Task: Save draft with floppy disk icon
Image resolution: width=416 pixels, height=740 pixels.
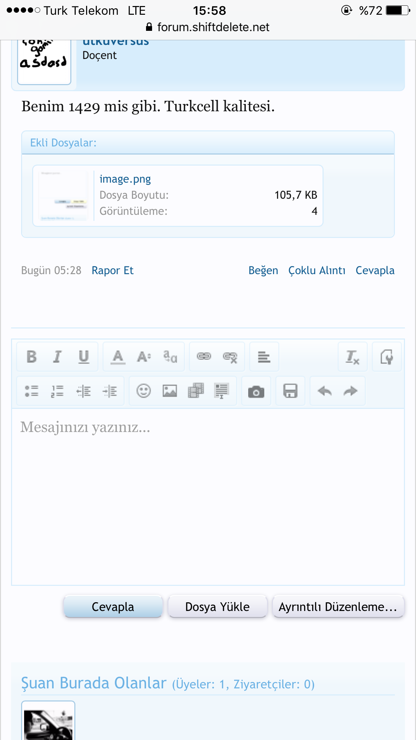Action: coord(290,391)
